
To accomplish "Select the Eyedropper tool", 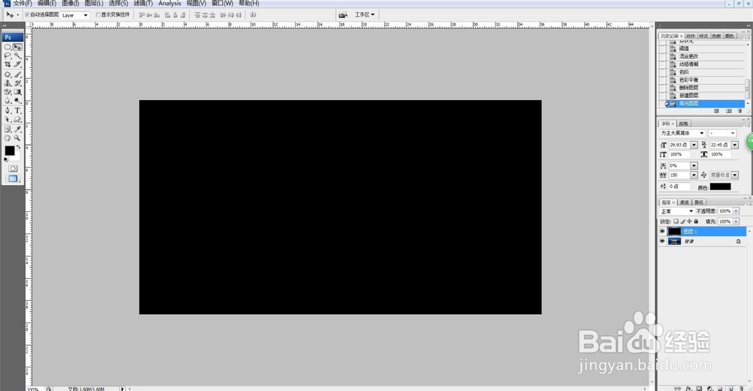I will (x=18, y=129).
